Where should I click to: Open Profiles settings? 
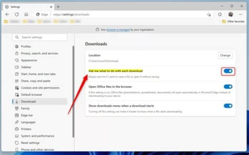(x=40, y=46)
